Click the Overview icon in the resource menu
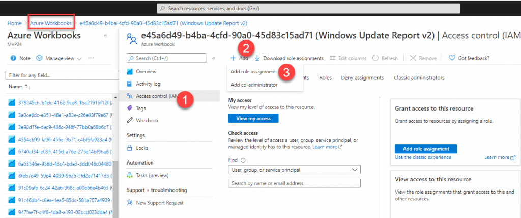The image size is (521, 218). (x=130, y=71)
